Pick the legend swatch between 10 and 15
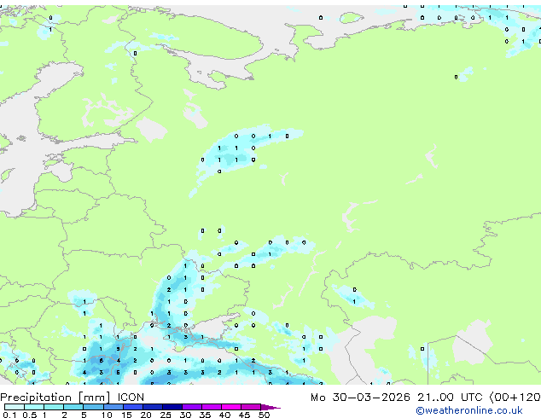The image size is (541, 418). (113, 407)
